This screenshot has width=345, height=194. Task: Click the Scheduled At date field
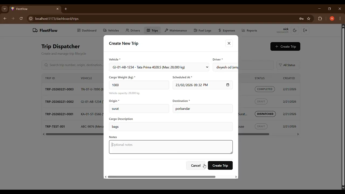point(202,85)
